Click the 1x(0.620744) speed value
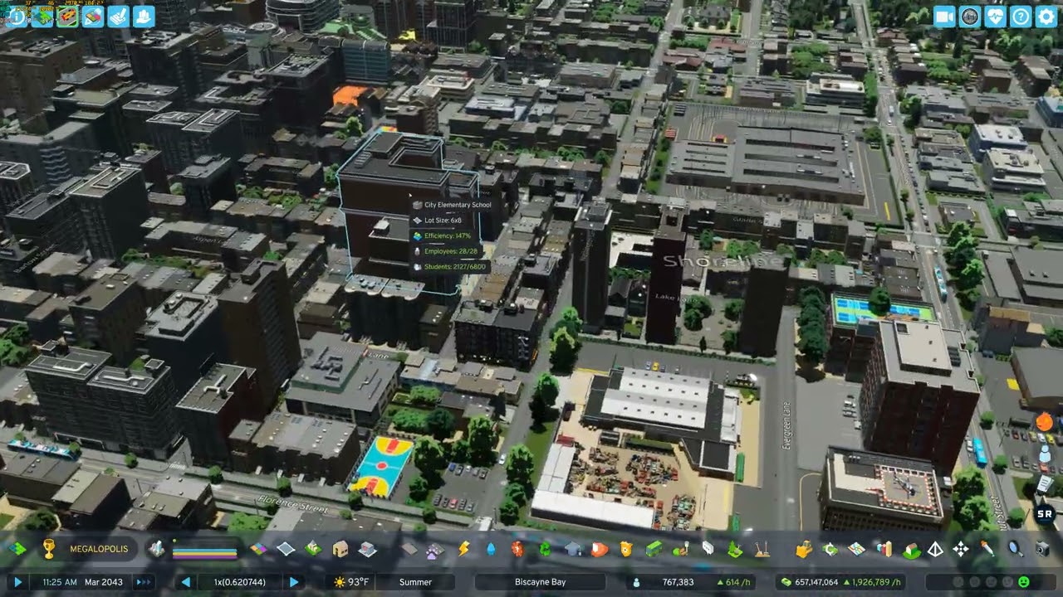 coord(240,582)
